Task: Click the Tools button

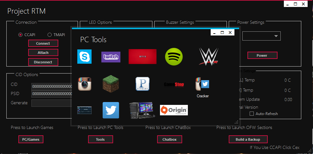Action: (x=100, y=139)
